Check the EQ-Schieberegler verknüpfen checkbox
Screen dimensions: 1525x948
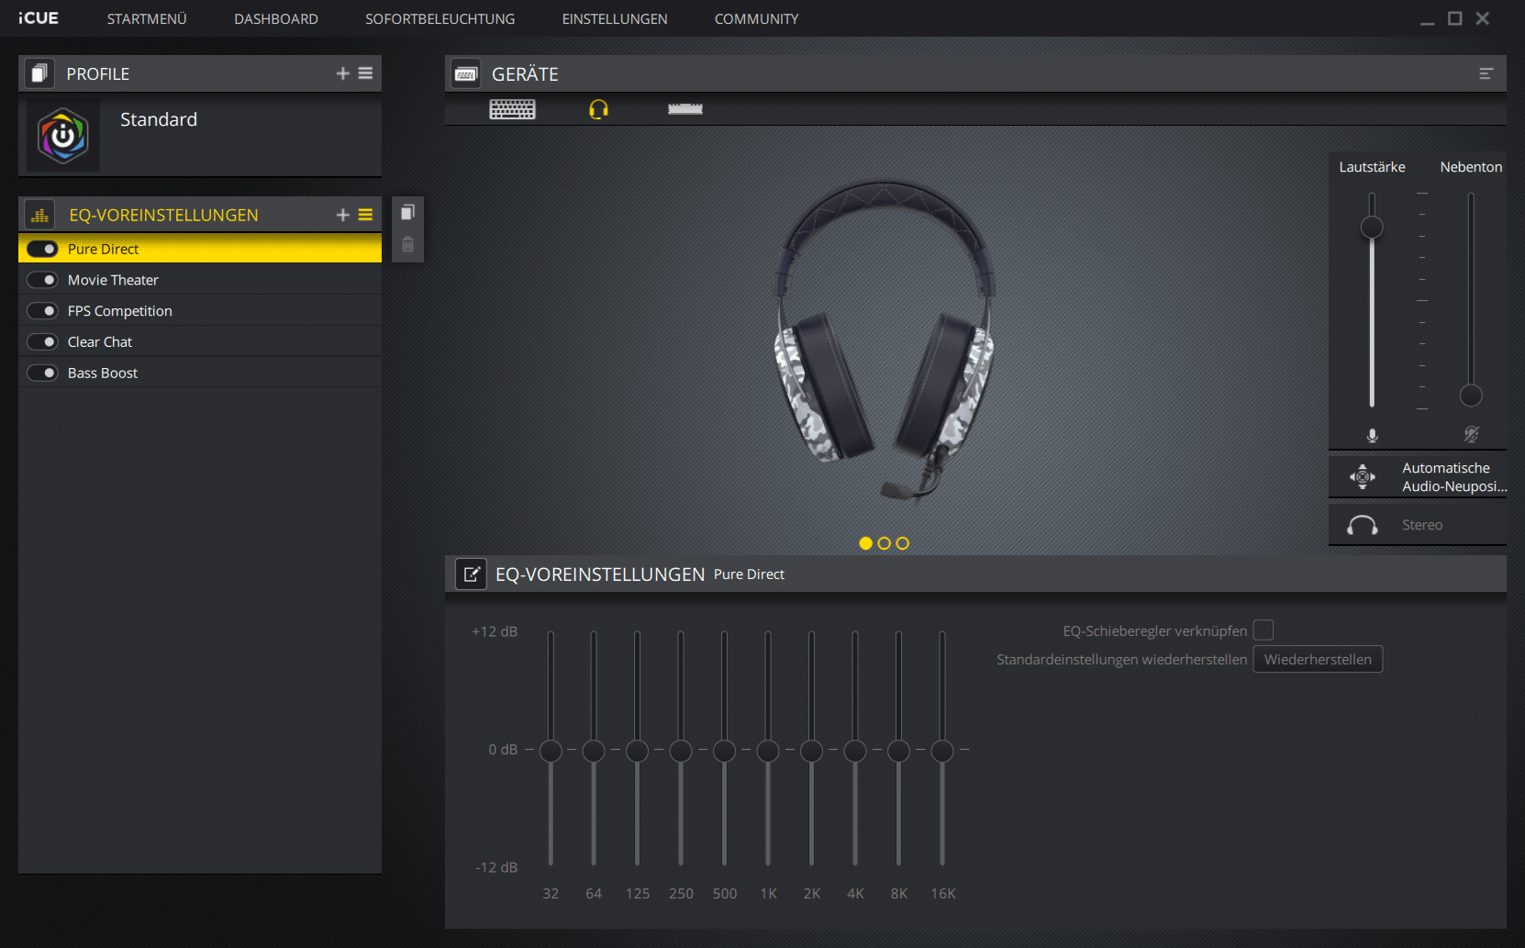[1263, 630]
